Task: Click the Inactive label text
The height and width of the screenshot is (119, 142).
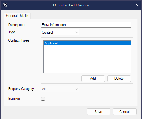Action: [14, 99]
